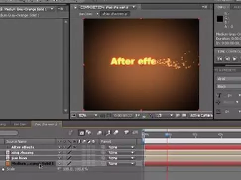The width and height of the screenshot is (241, 180).
Task: Click the Play button in Time Controls
Action: [x=235, y=59]
